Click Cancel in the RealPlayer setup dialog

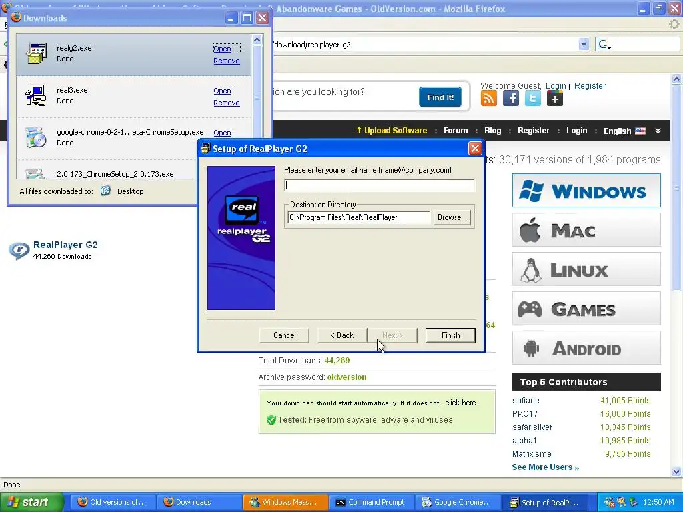click(x=284, y=335)
